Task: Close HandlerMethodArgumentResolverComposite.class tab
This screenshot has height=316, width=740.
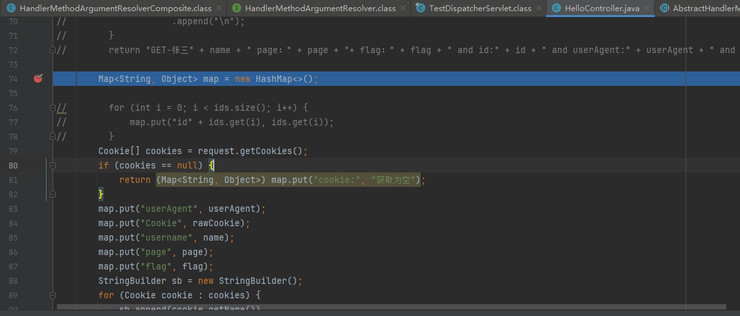Action: click(218, 9)
